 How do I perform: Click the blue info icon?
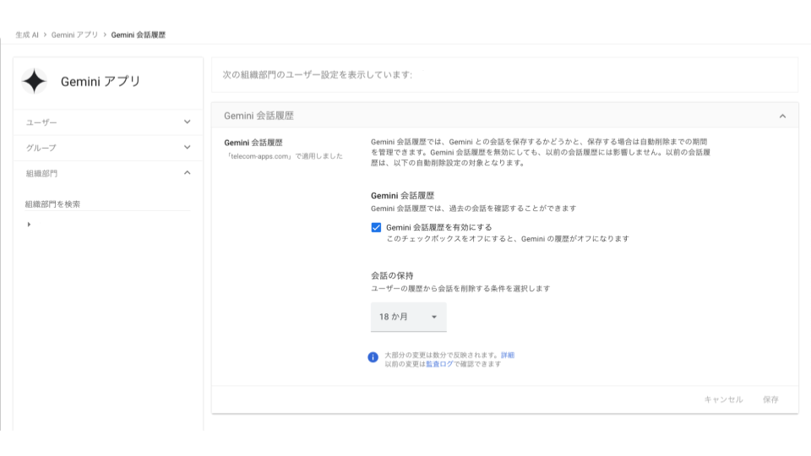click(x=373, y=357)
